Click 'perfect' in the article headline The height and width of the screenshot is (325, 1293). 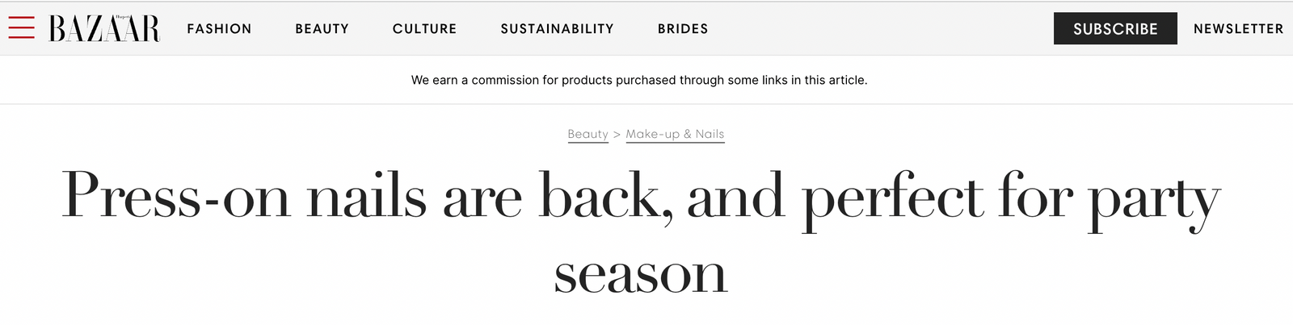(893, 198)
